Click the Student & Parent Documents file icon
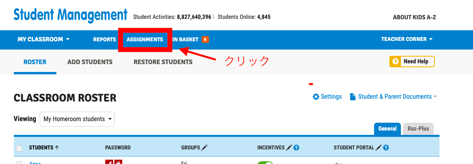This screenshot has height=164, width=473. (x=353, y=97)
